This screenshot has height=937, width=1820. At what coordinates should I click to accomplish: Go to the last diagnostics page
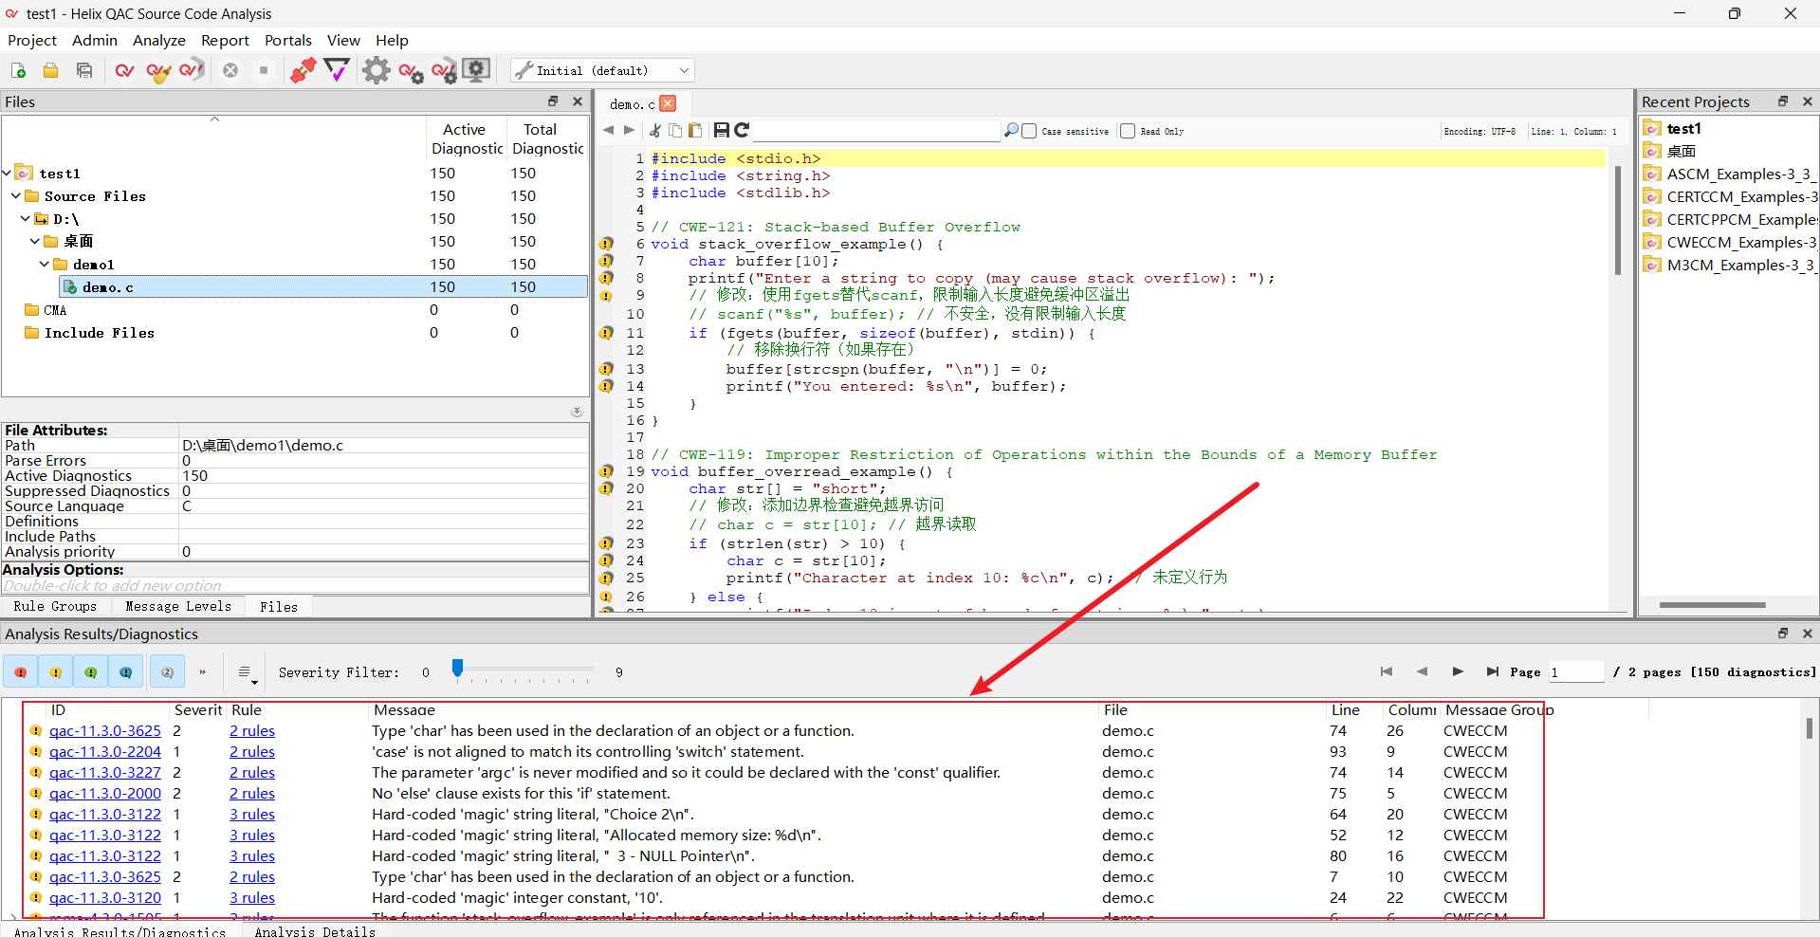[x=1493, y=671]
